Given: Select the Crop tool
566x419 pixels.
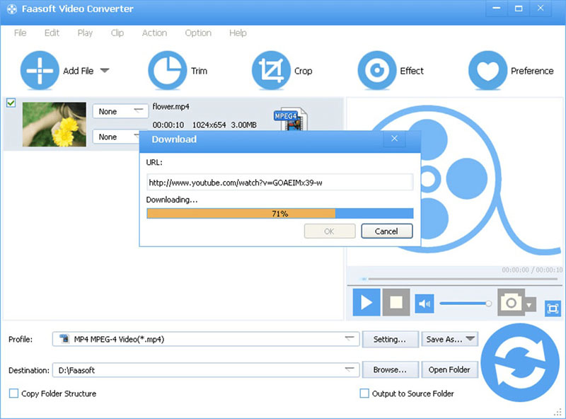Looking at the screenshot, I should (270, 71).
